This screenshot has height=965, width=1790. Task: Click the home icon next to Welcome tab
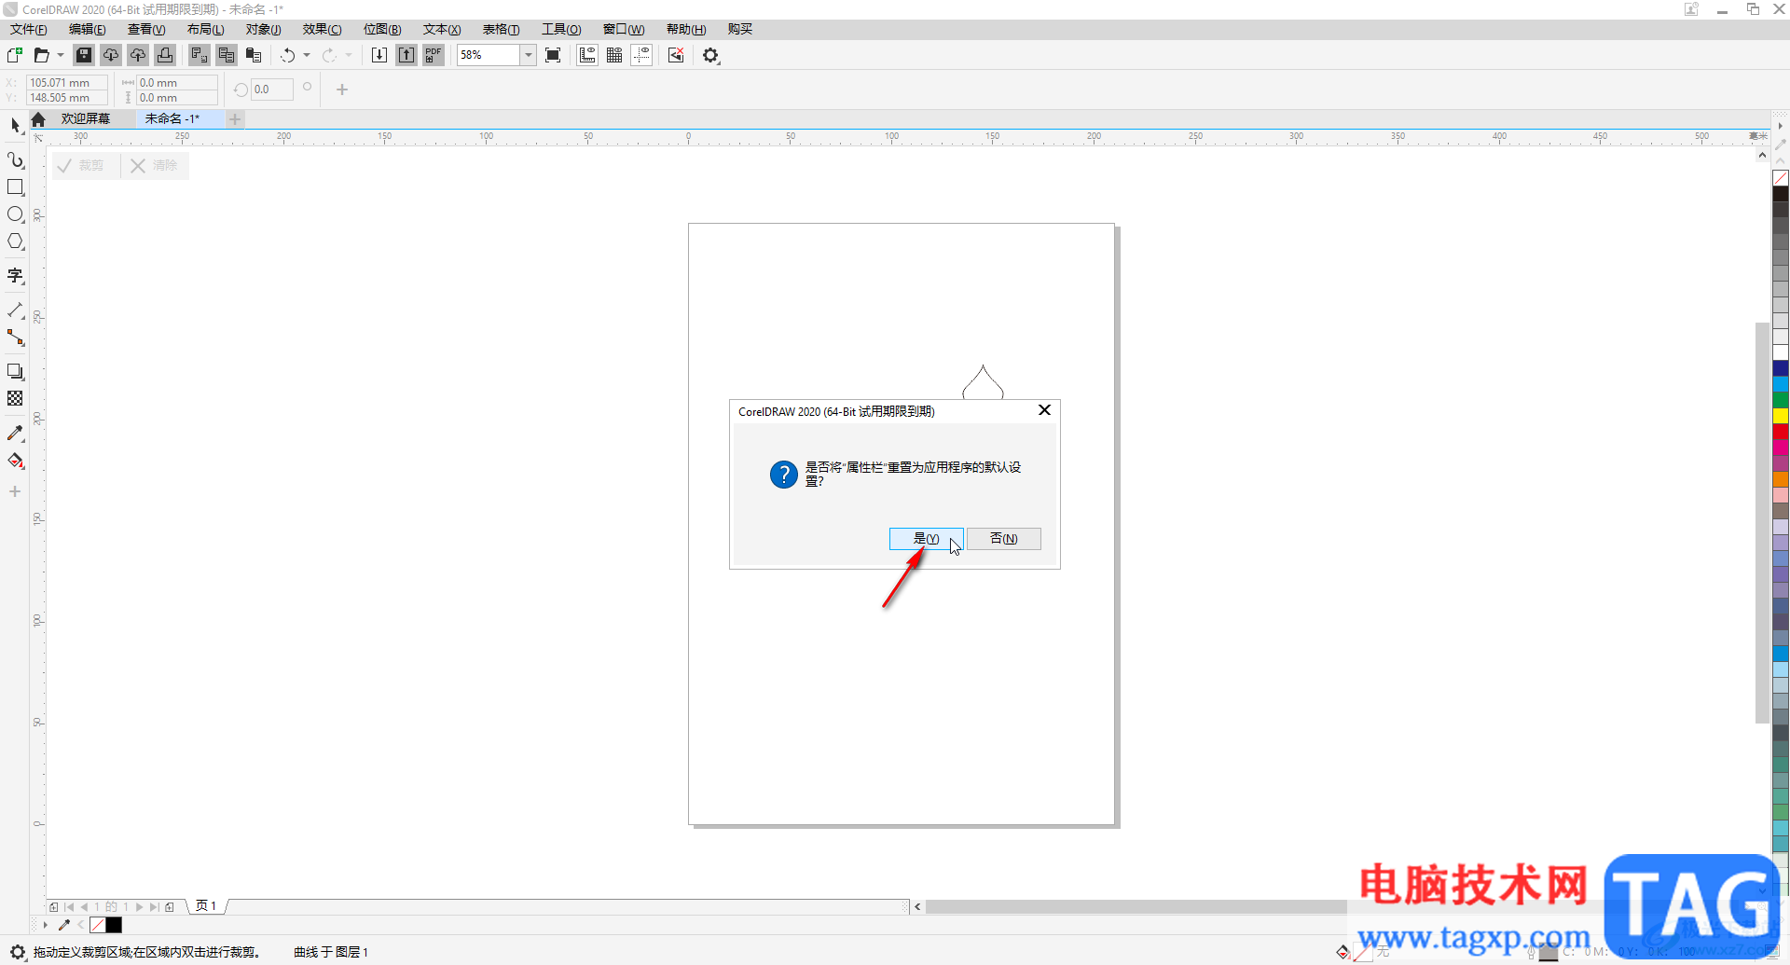click(x=38, y=119)
